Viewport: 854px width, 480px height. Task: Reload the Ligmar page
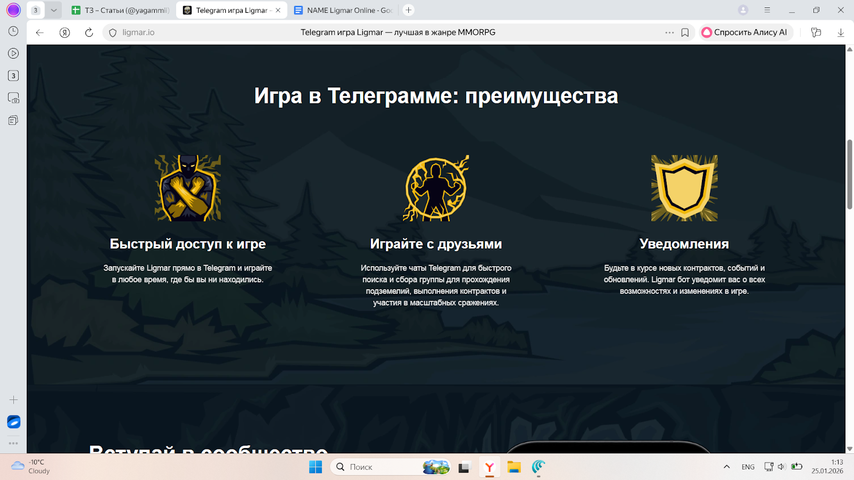[89, 33]
